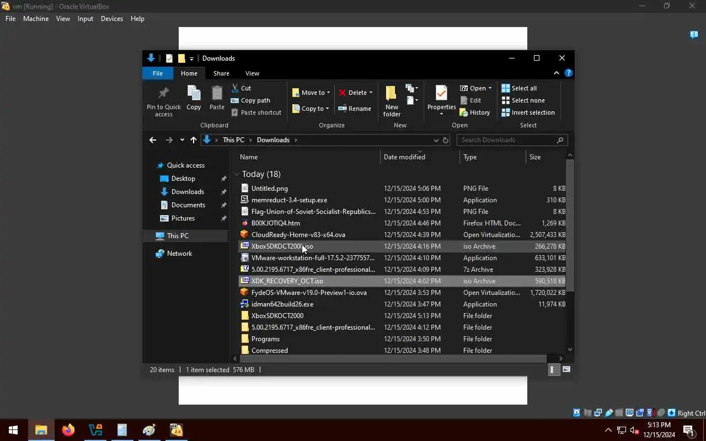706x441 pixels.
Task: Open the Easy access dropdown
Action: 412,100
